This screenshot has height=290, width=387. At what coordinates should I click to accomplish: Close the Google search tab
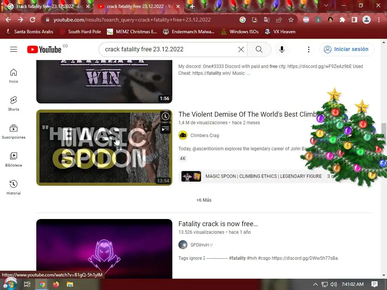(x=88, y=6)
